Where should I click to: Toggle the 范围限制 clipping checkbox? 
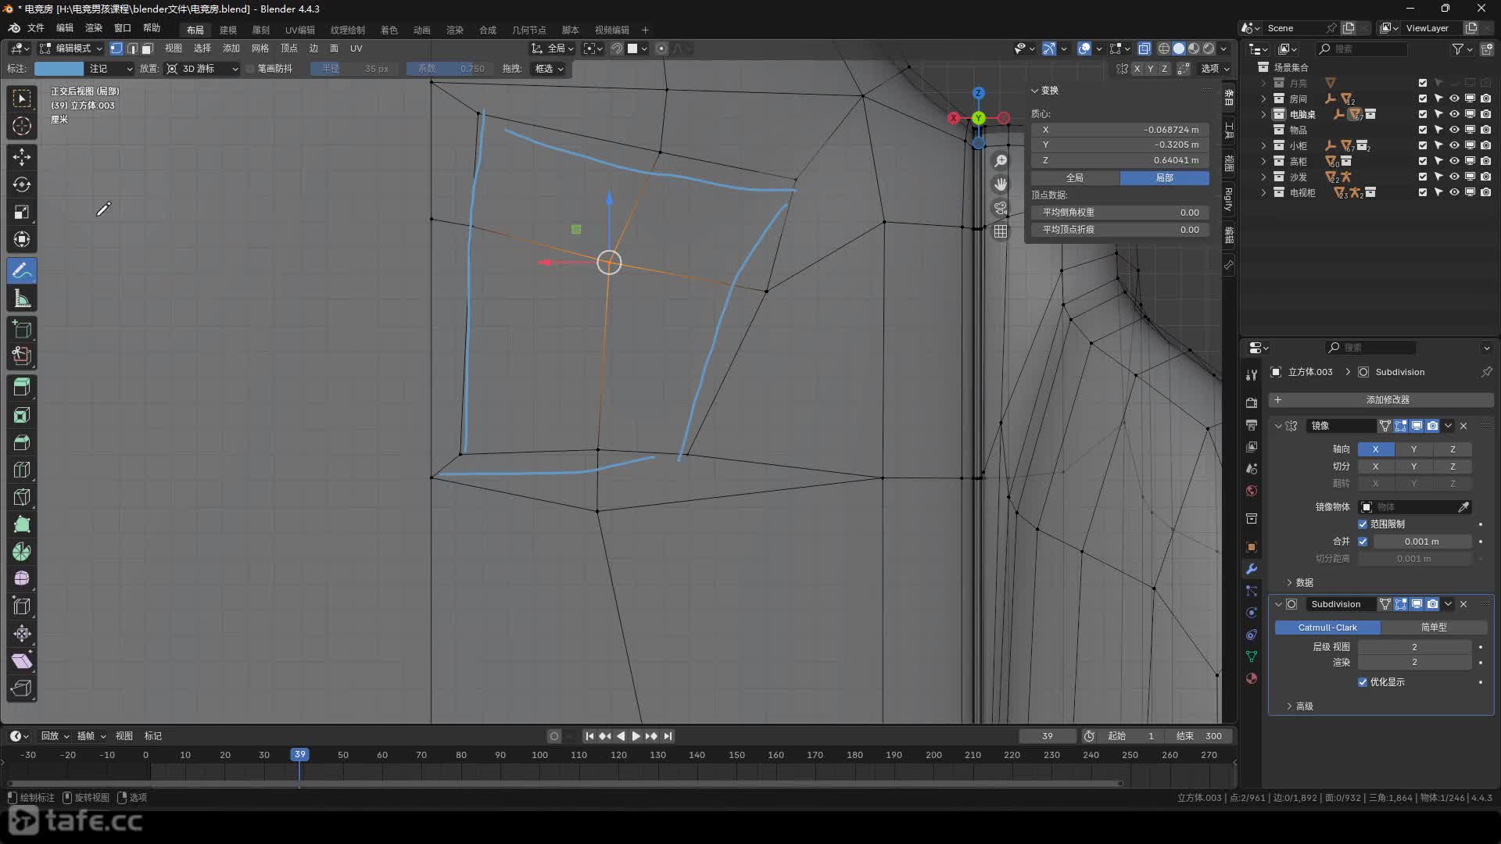[x=1363, y=524]
